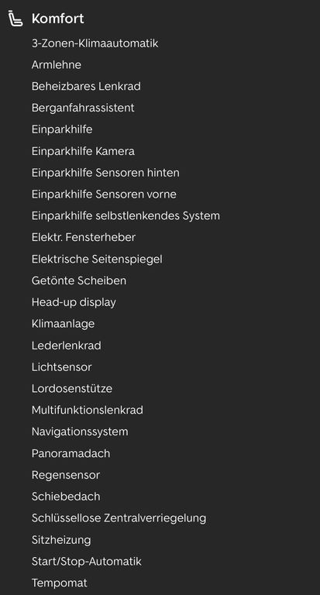This screenshot has height=595, width=320.
Task: Choose Getönte Scheiben feature
Action: [79, 280]
